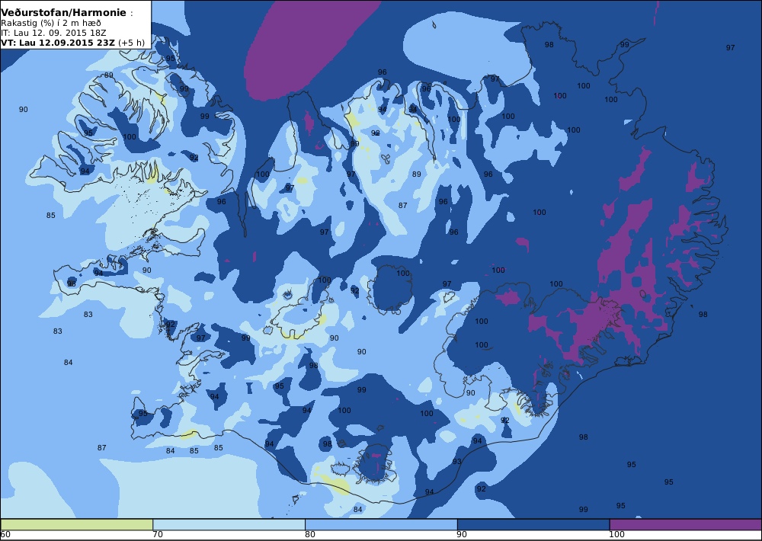Click the purple above-100 legend swatch
This screenshot has width=762, height=541.
[x=685, y=524]
